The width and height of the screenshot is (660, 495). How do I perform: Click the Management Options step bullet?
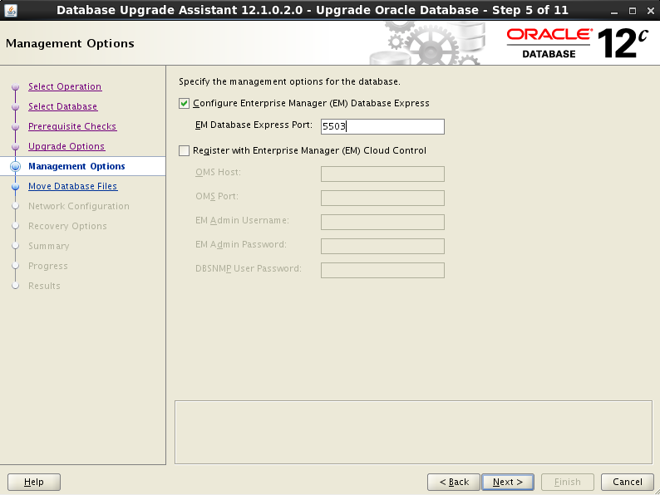pyautogui.click(x=16, y=167)
